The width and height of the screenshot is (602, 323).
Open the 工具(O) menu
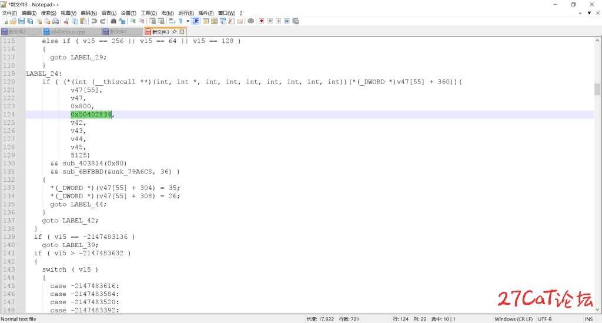coord(149,13)
